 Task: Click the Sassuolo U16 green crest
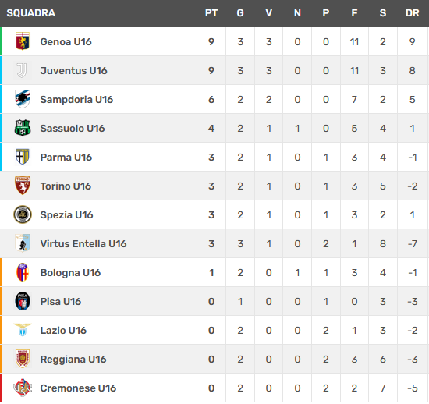click(23, 128)
